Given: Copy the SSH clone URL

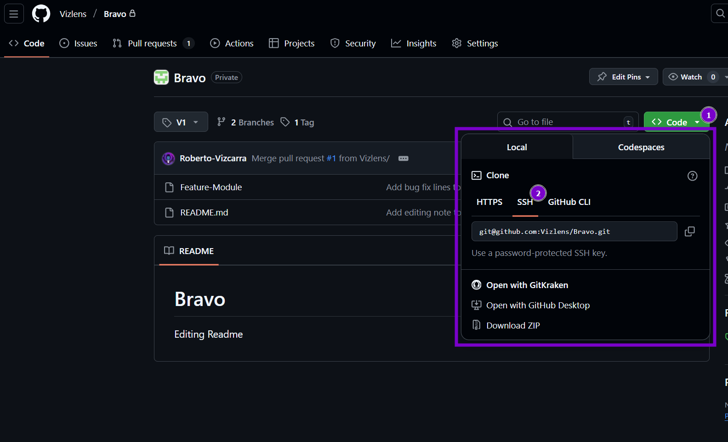Looking at the screenshot, I should pyautogui.click(x=689, y=232).
